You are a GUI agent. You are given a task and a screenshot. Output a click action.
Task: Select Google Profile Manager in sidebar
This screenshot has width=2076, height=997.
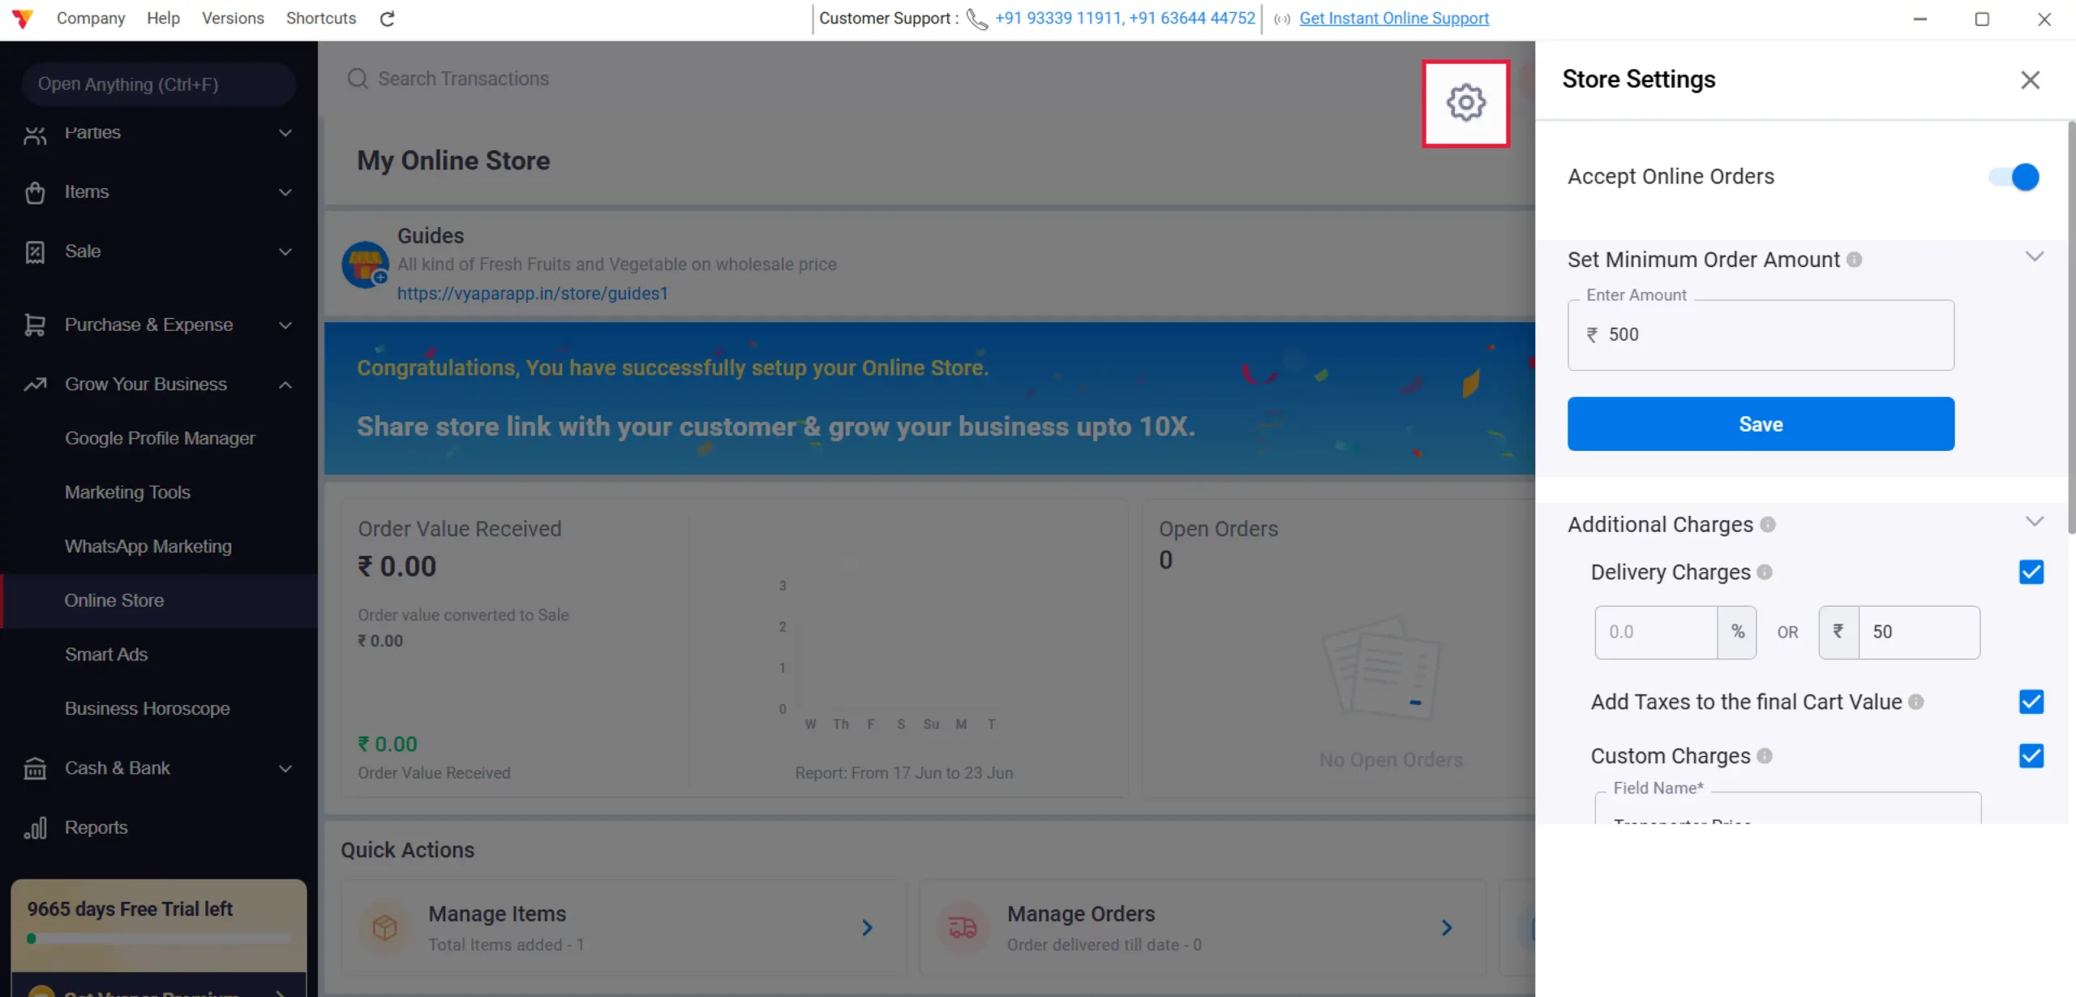point(160,439)
